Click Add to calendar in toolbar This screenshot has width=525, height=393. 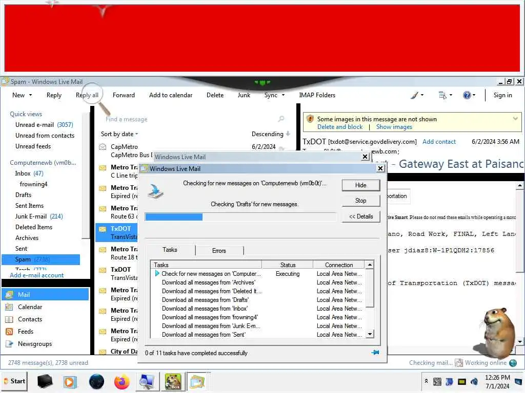(x=171, y=95)
